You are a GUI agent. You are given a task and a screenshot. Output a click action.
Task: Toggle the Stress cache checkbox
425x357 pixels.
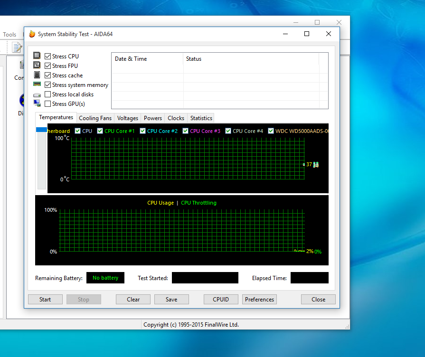(47, 75)
